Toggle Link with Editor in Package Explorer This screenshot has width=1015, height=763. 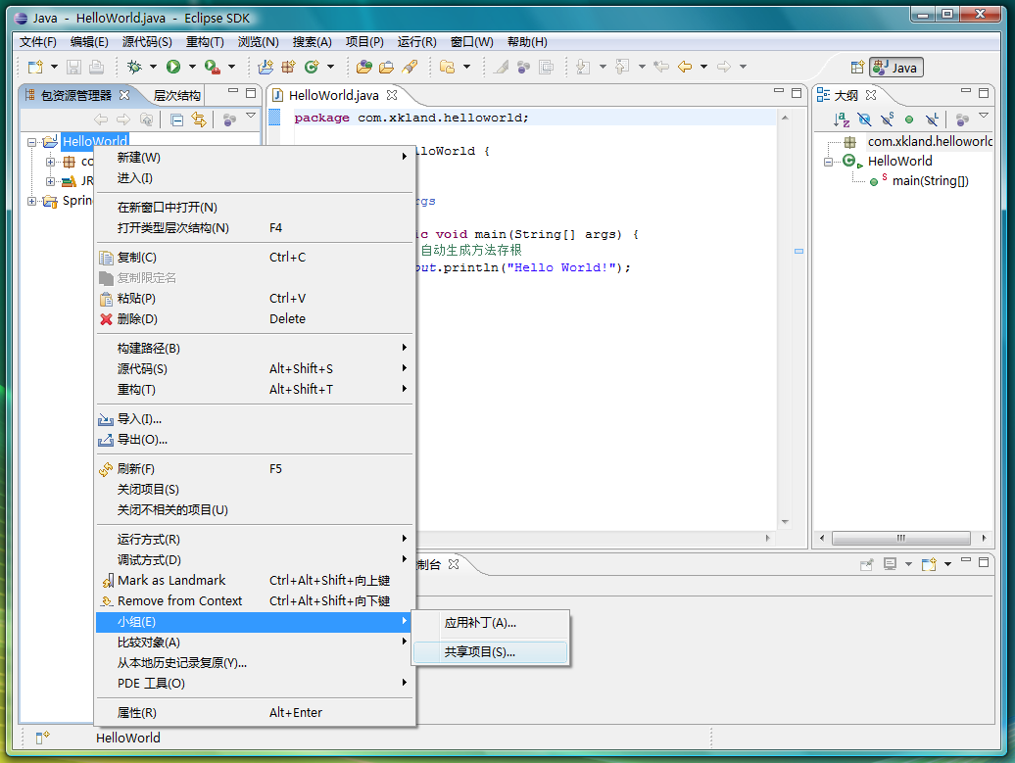(x=199, y=119)
